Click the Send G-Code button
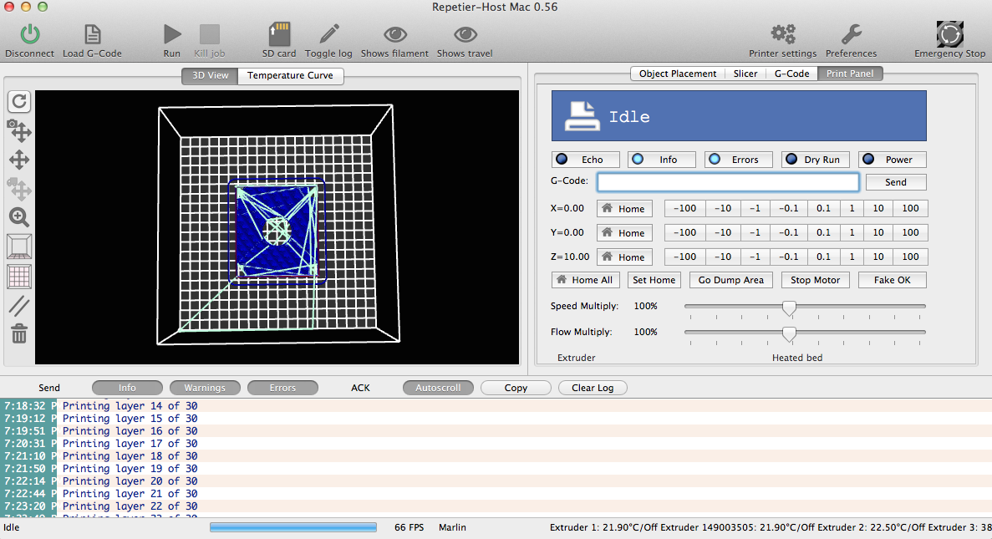 (896, 182)
